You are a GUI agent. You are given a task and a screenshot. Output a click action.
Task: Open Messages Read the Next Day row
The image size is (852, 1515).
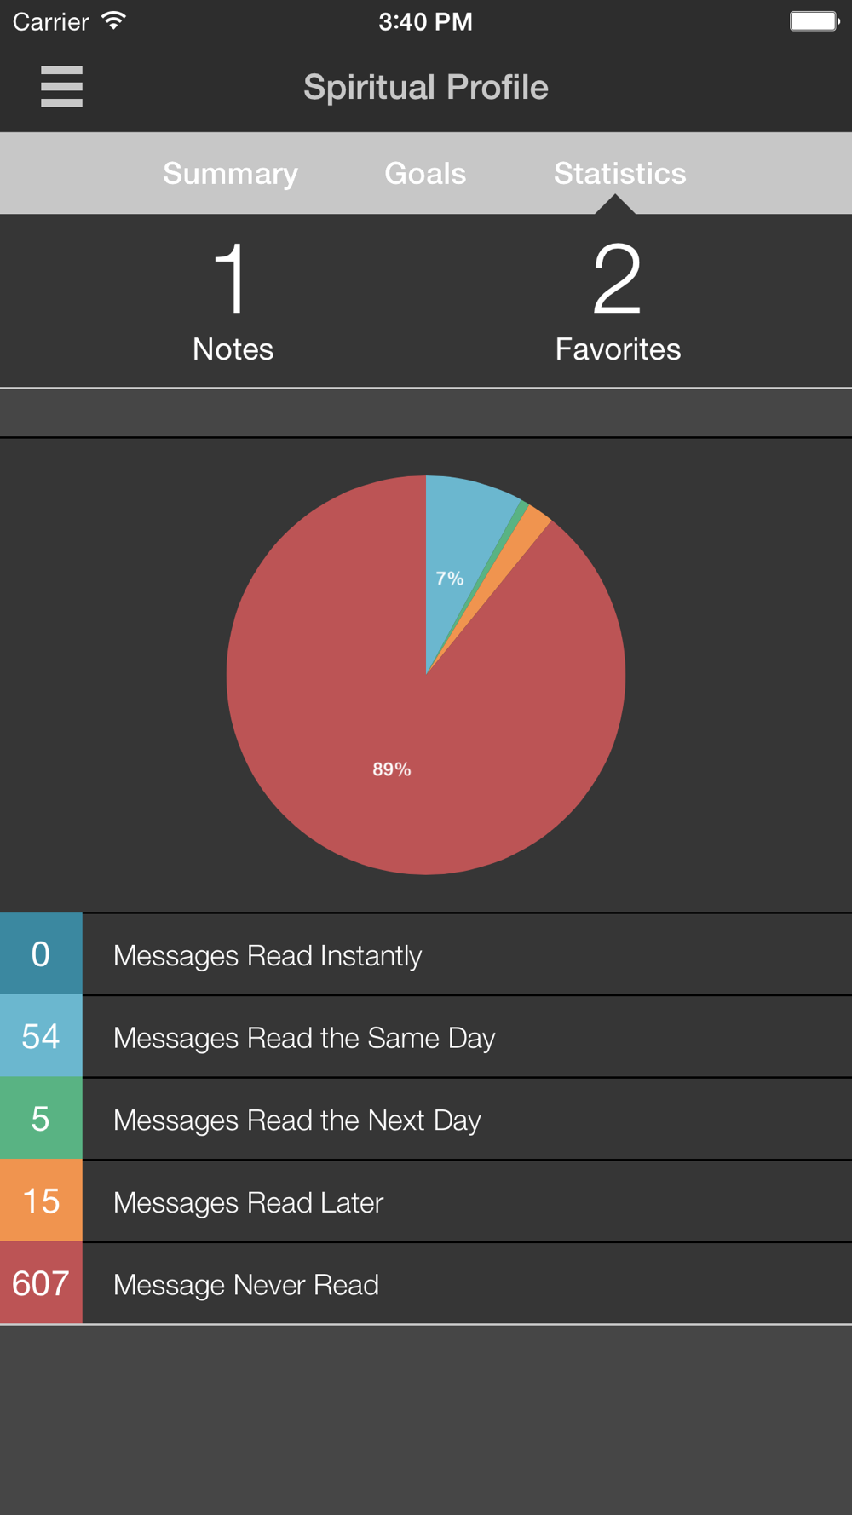[426, 1119]
